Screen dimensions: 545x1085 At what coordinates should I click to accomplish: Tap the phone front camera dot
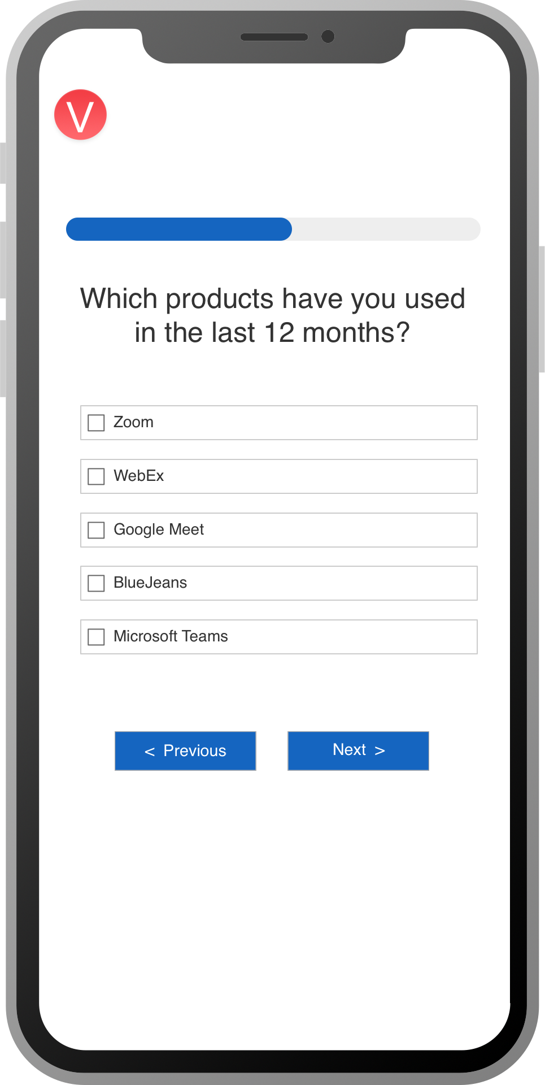click(x=328, y=37)
